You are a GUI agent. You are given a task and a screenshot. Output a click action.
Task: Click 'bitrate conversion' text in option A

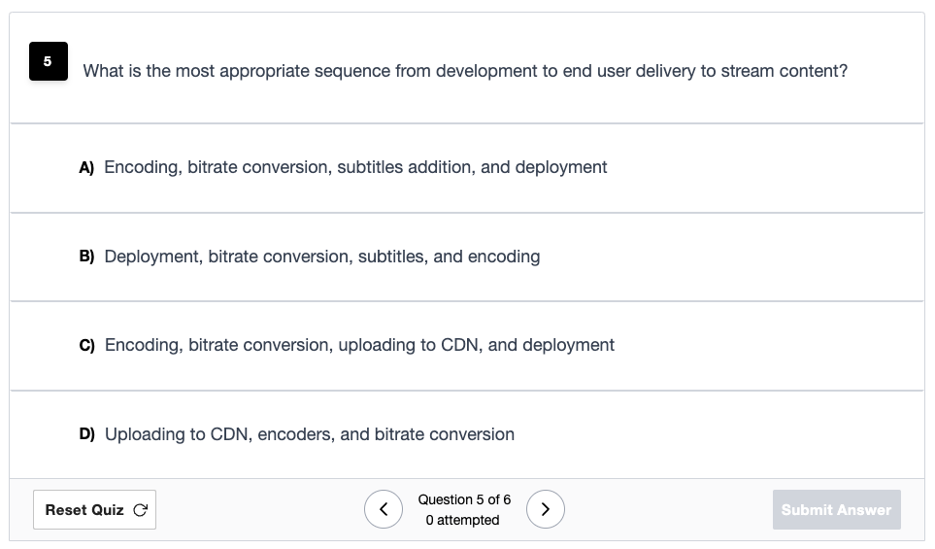(x=258, y=168)
